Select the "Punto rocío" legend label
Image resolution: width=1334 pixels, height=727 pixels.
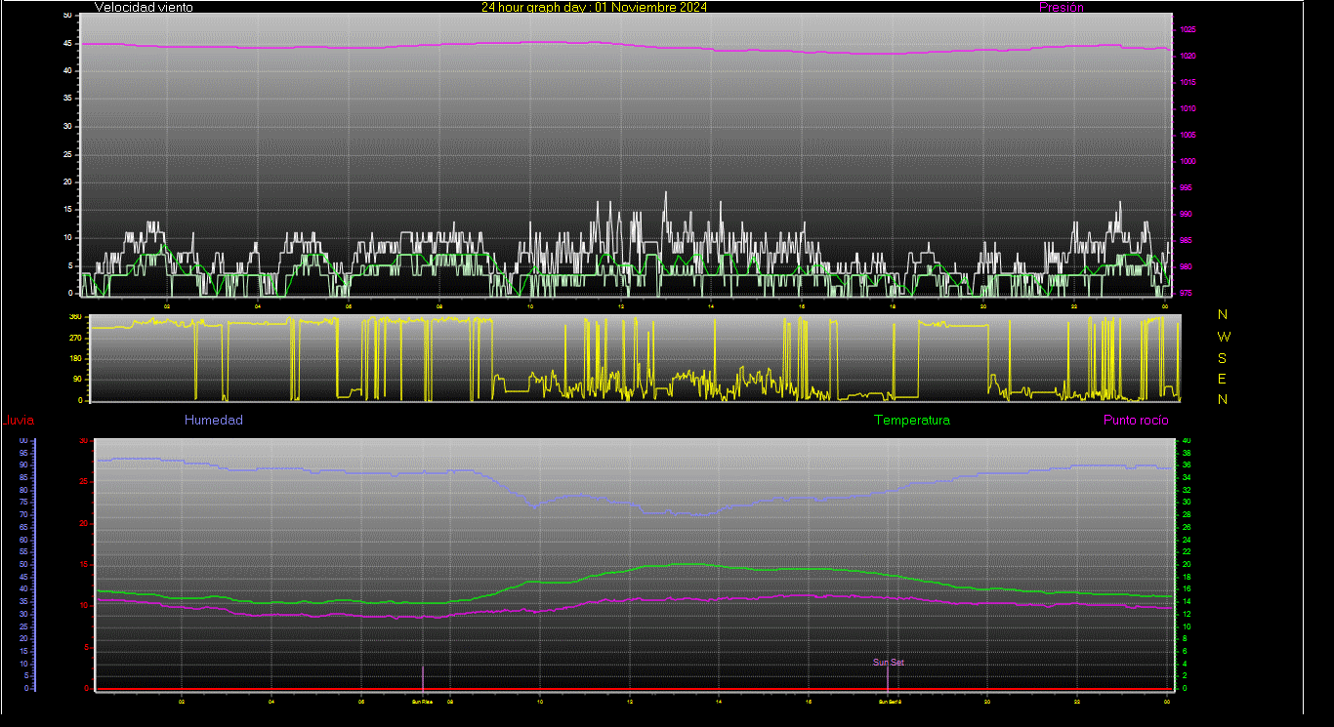coord(1135,420)
